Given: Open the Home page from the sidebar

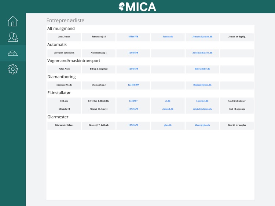Looking at the screenshot, I should (13, 21).
